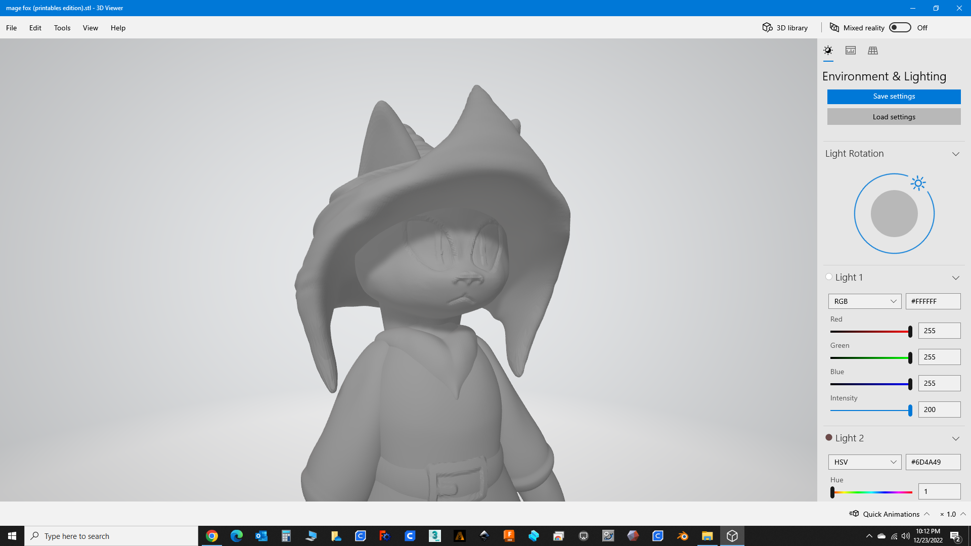Click the Light 1 hex color field
Image resolution: width=971 pixels, height=546 pixels.
coord(933,301)
